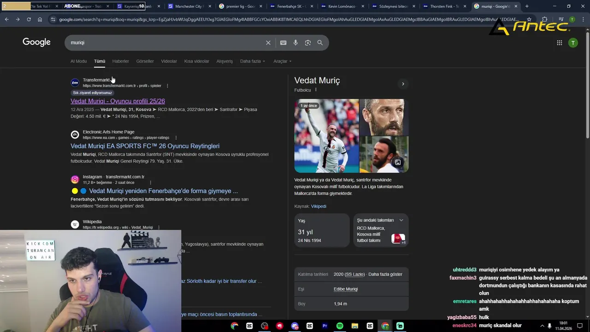Open celebrating Muriqi photo in white kit
This screenshot has width=590, height=332.
pyautogui.click(x=326, y=136)
